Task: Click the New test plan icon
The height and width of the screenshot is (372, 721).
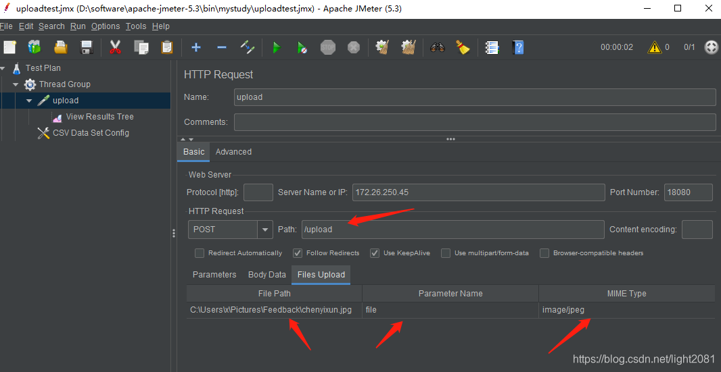Action: point(9,47)
